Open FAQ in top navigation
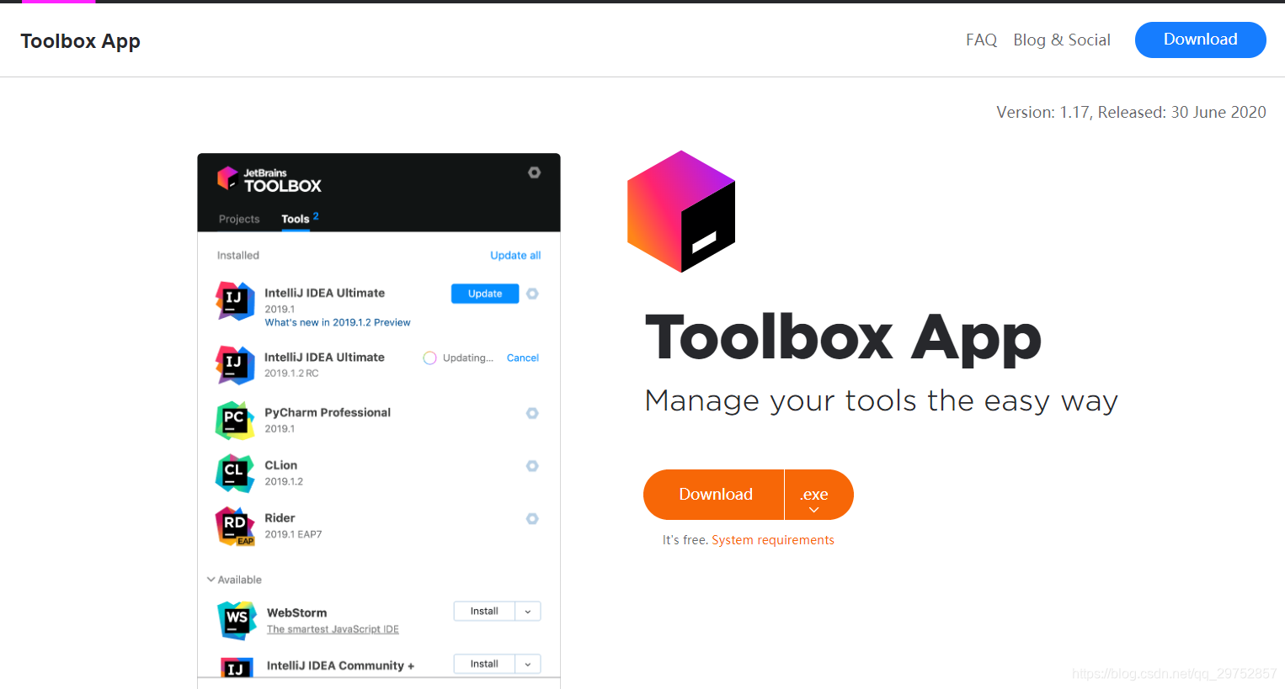This screenshot has width=1285, height=689. click(x=981, y=40)
